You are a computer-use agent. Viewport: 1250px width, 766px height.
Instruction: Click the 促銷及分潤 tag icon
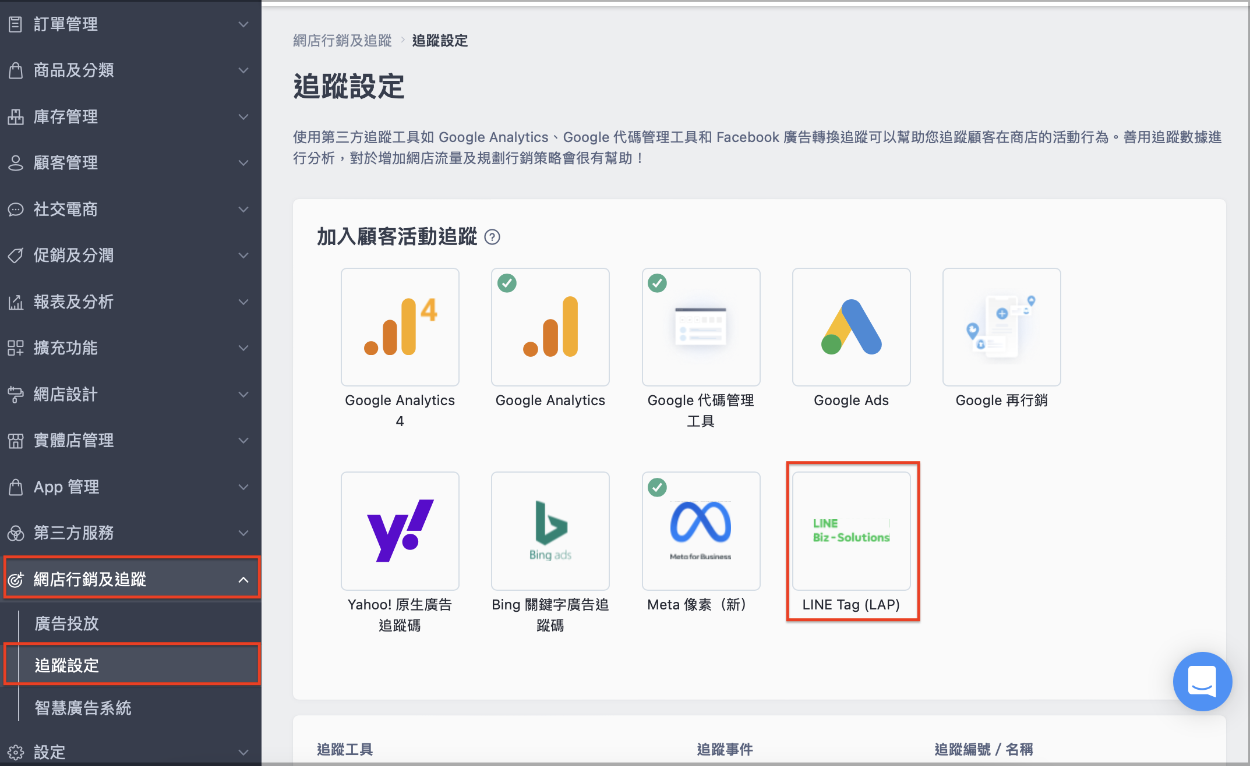[16, 256]
